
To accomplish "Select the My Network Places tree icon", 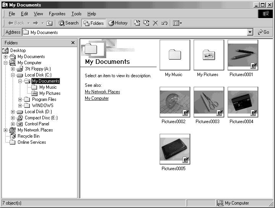I will [13, 130].
